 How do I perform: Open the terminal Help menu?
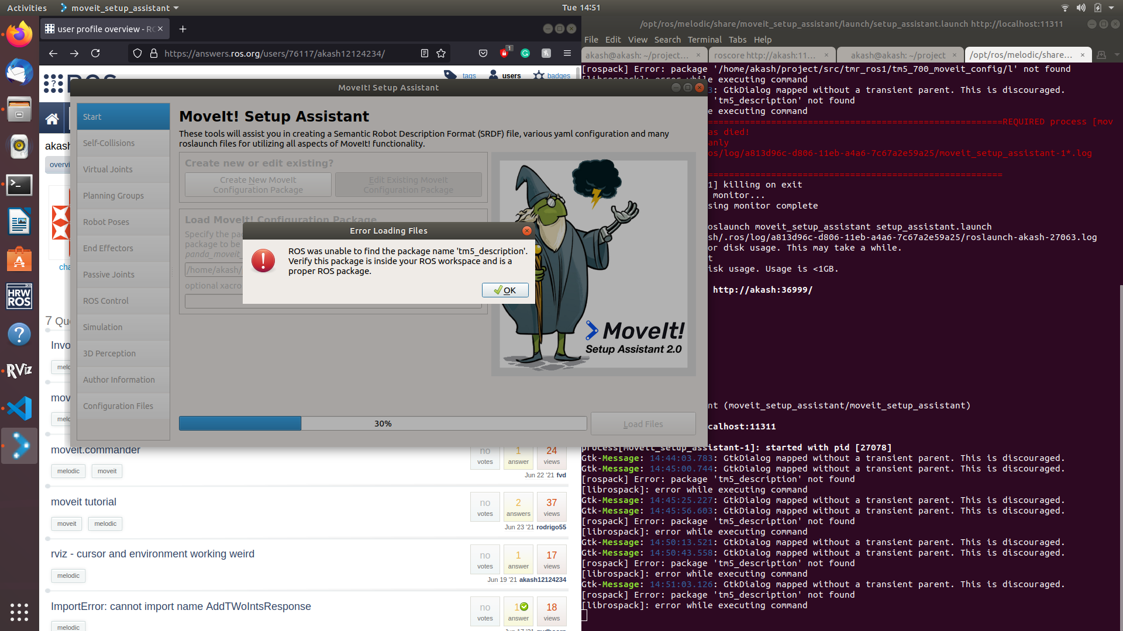(x=763, y=40)
